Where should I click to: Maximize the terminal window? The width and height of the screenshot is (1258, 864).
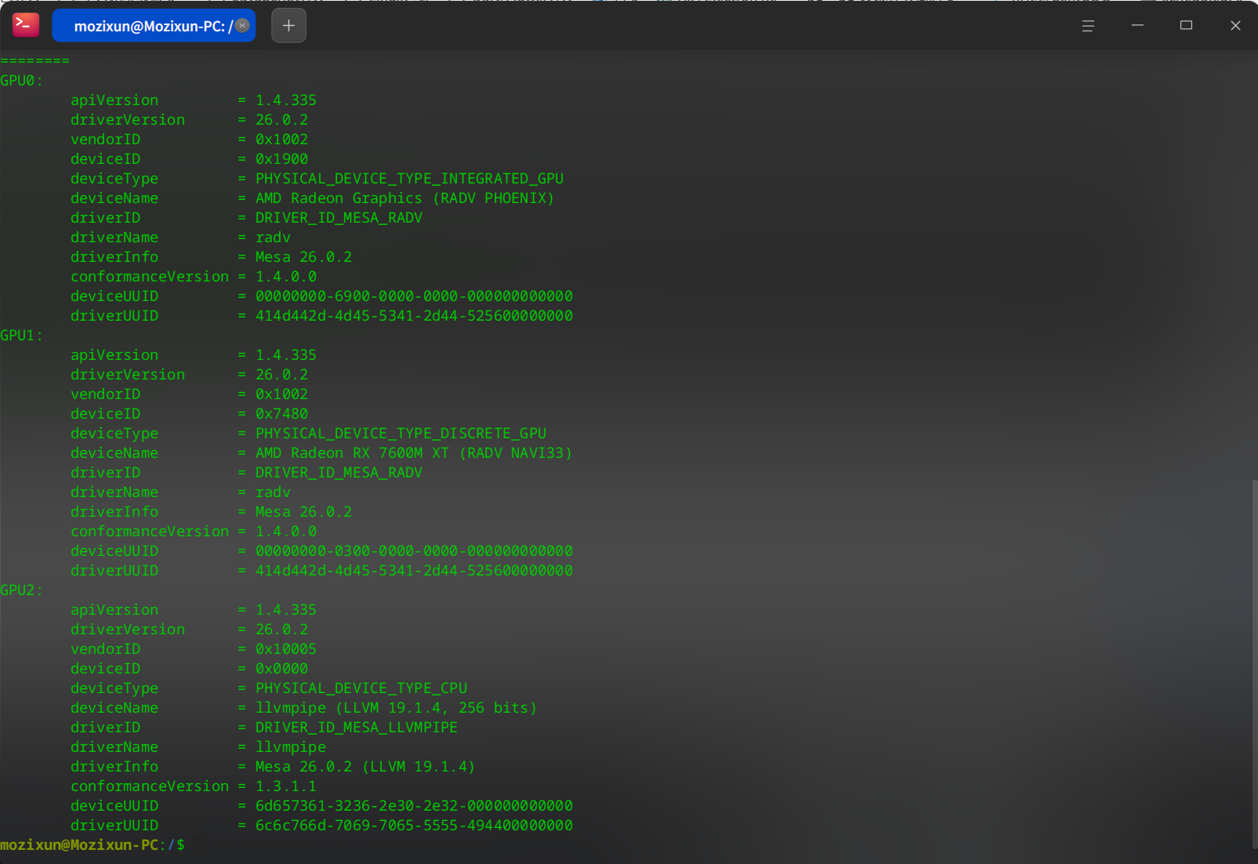click(1186, 26)
